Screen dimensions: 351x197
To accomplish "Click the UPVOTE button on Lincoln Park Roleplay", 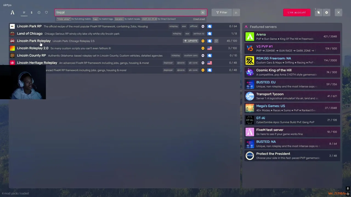I will (191, 41).
